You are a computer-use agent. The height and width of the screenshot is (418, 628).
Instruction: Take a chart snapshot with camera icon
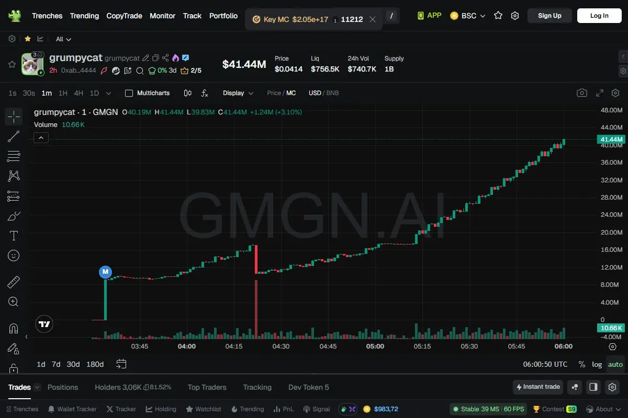[x=582, y=93]
